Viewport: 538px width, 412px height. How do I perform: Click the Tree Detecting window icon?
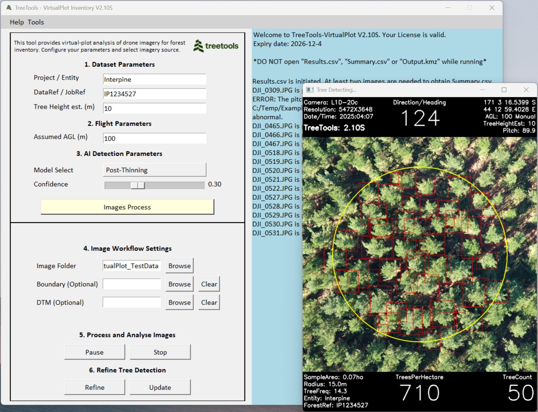coord(310,90)
